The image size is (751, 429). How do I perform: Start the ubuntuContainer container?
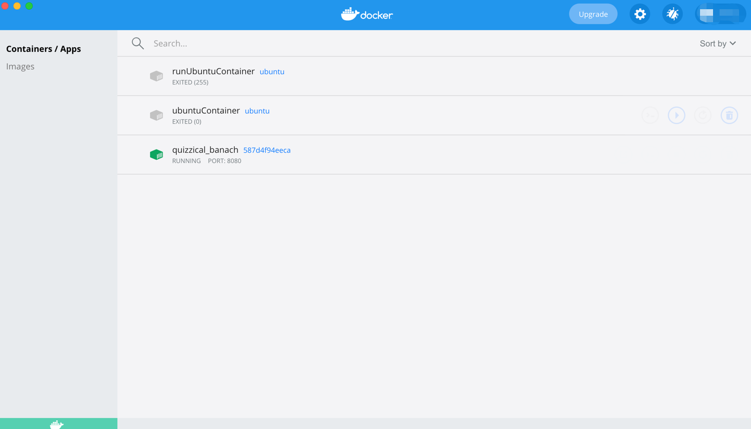[x=676, y=115]
